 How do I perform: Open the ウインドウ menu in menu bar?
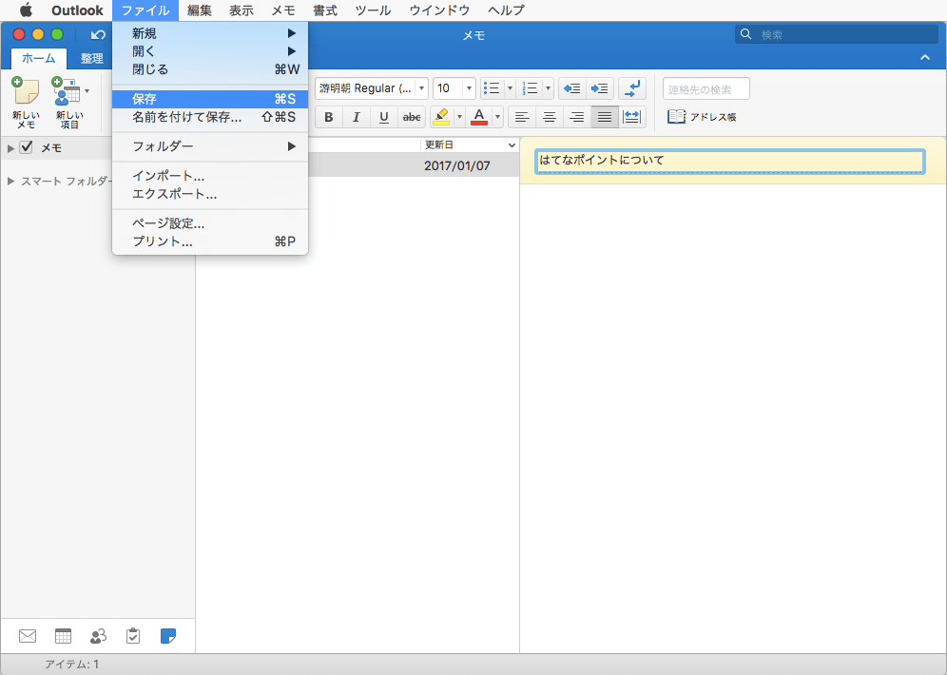(439, 10)
